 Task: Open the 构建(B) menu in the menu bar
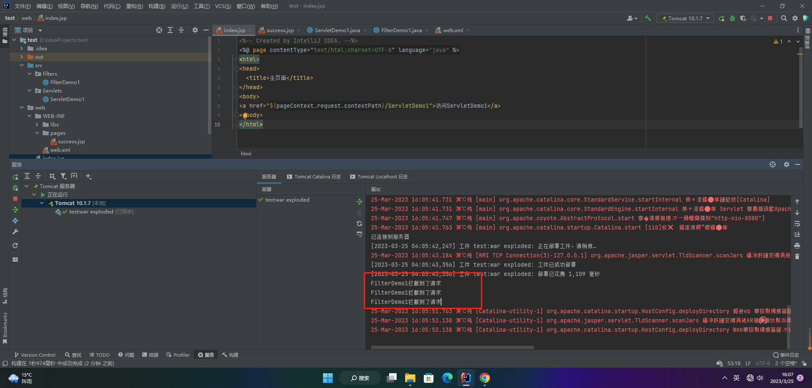click(157, 6)
